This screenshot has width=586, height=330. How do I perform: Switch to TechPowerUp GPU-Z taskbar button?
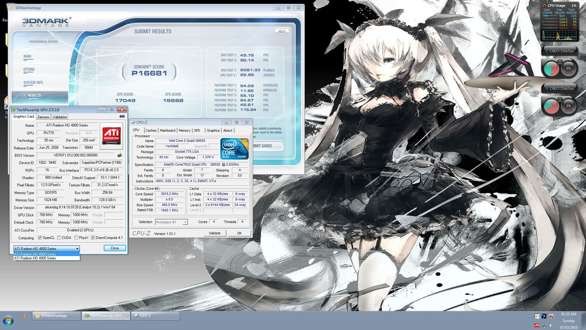tap(106, 316)
